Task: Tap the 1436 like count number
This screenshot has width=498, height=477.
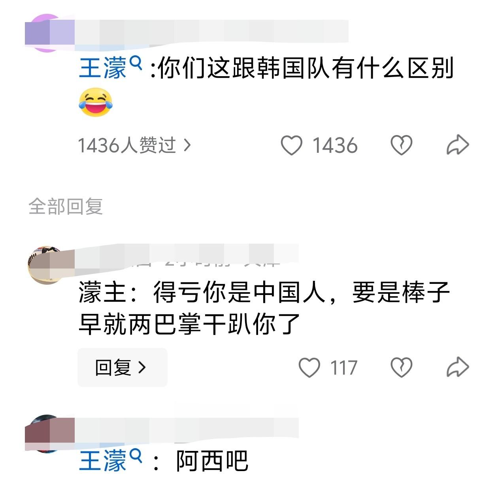Action: (335, 145)
